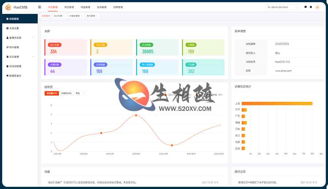Click the lowest marked point on trend line

pos(172,145)
